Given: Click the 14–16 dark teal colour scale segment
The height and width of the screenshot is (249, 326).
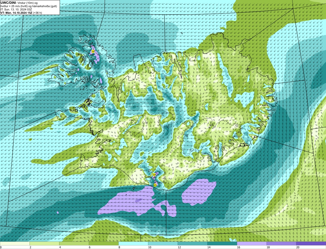Looking at the screenshot, I should pos(222,243).
